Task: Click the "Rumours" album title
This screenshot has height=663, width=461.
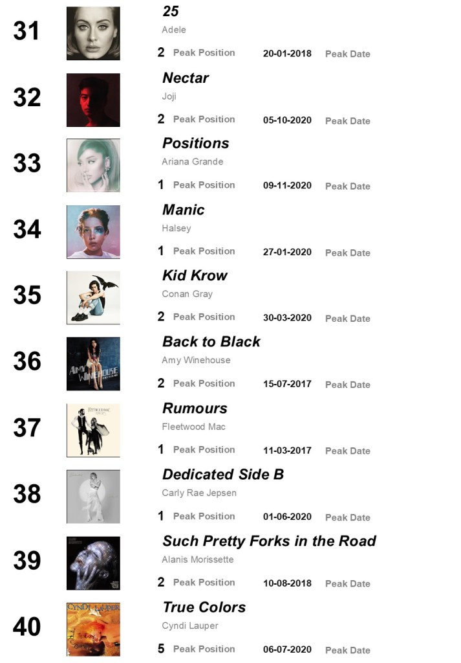Action: [195, 409]
